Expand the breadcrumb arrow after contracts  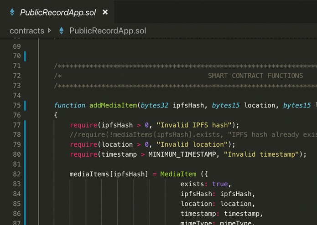coord(50,31)
